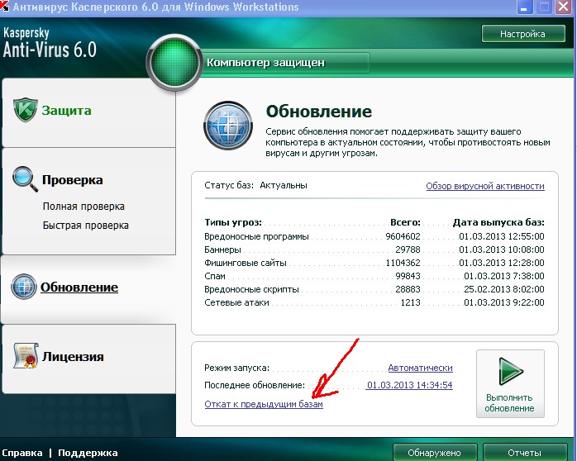
Task: Click the Вредоносные программы row label
Action: [256, 236]
